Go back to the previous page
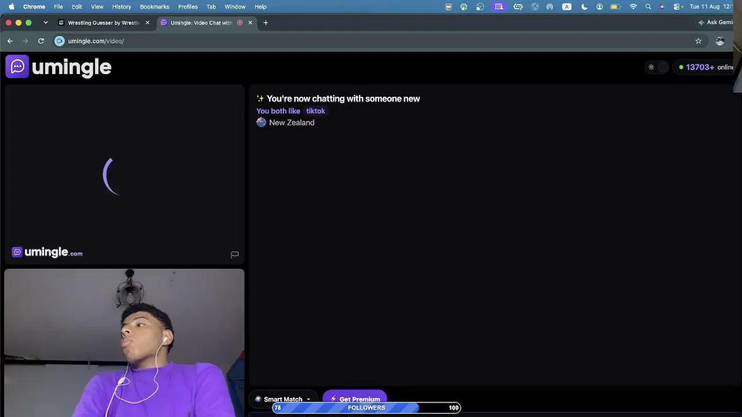 (10, 41)
